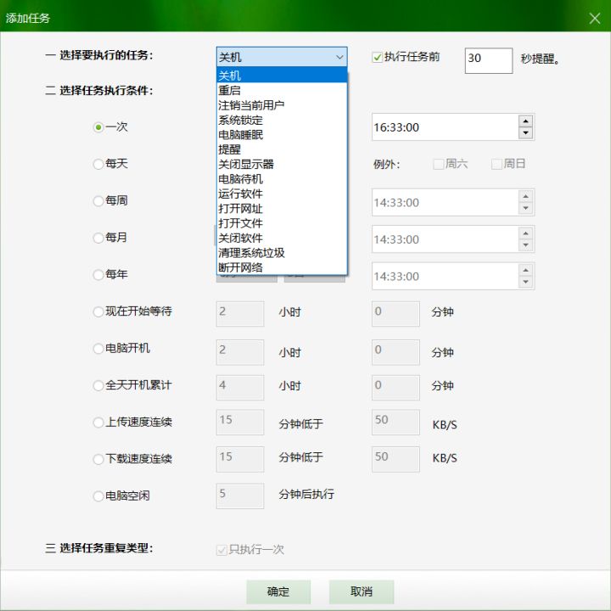Image resolution: width=611 pixels, height=611 pixels.
Task: Collapse the task combo box arrow
Action: (x=339, y=58)
